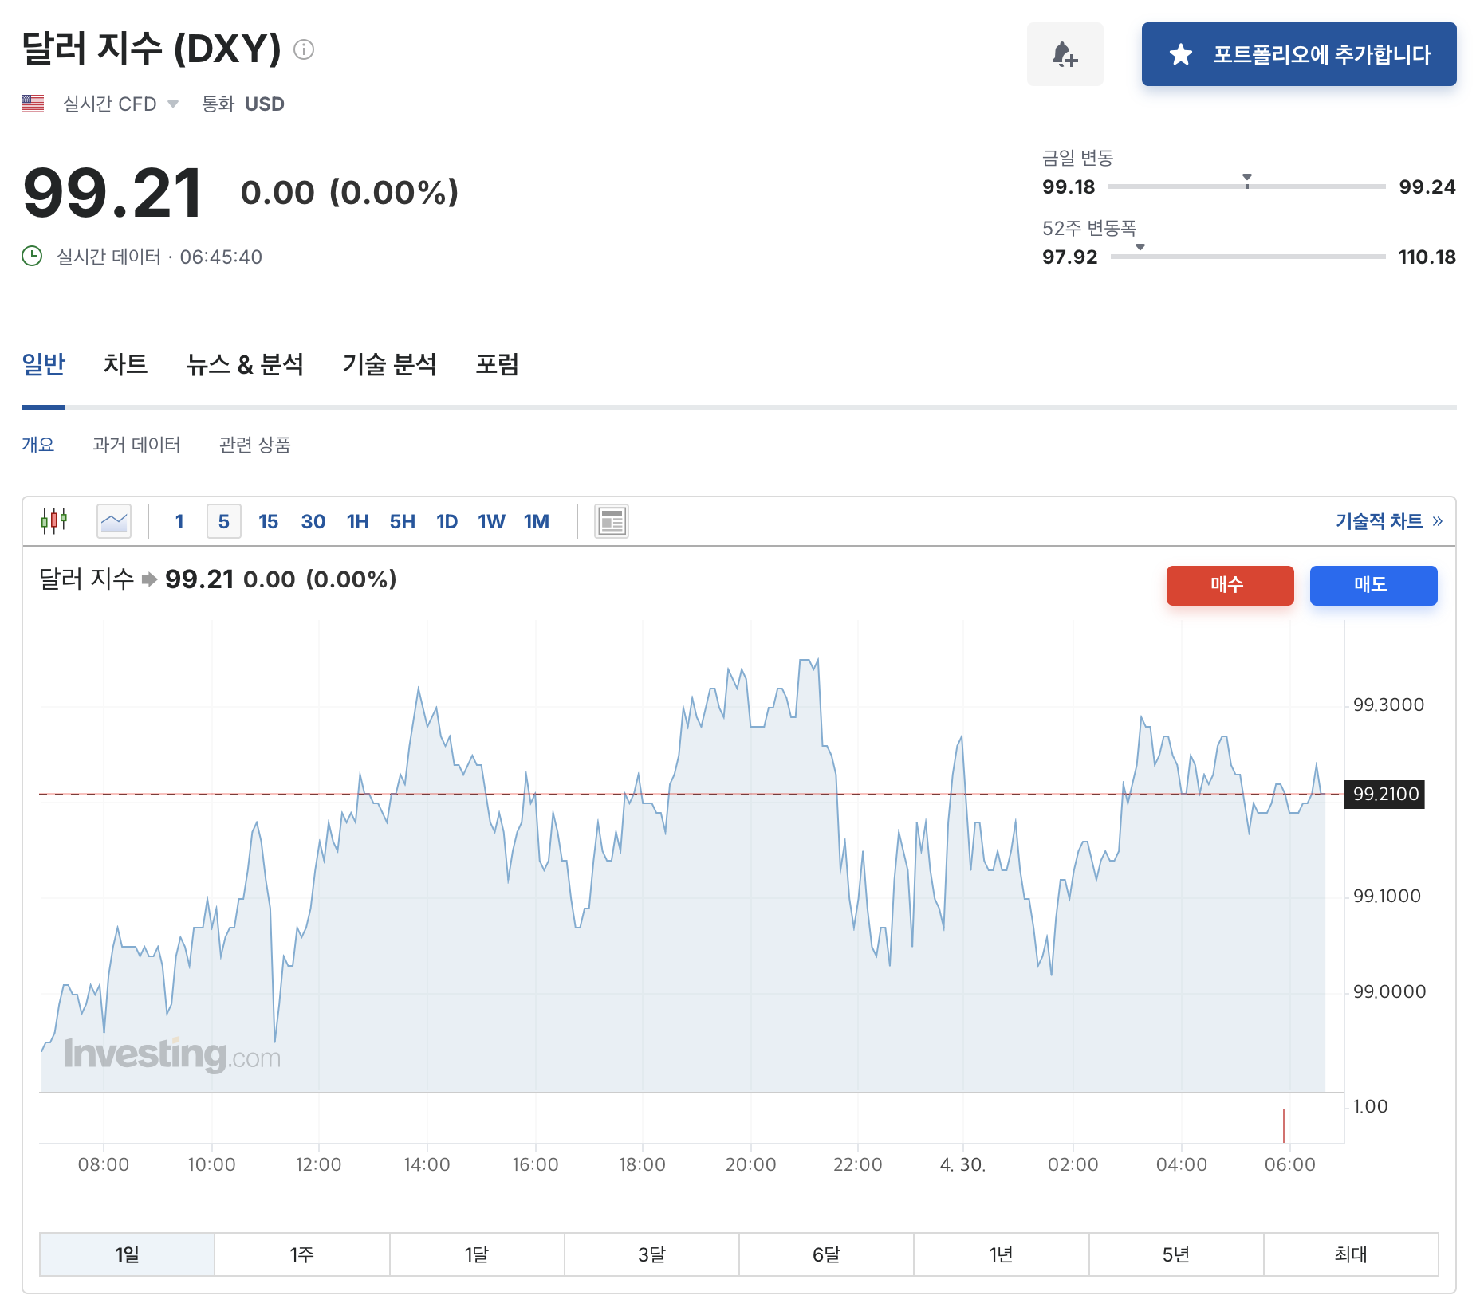Add DXY to portfolio button
This screenshot has height=1307, width=1480.
(x=1299, y=54)
